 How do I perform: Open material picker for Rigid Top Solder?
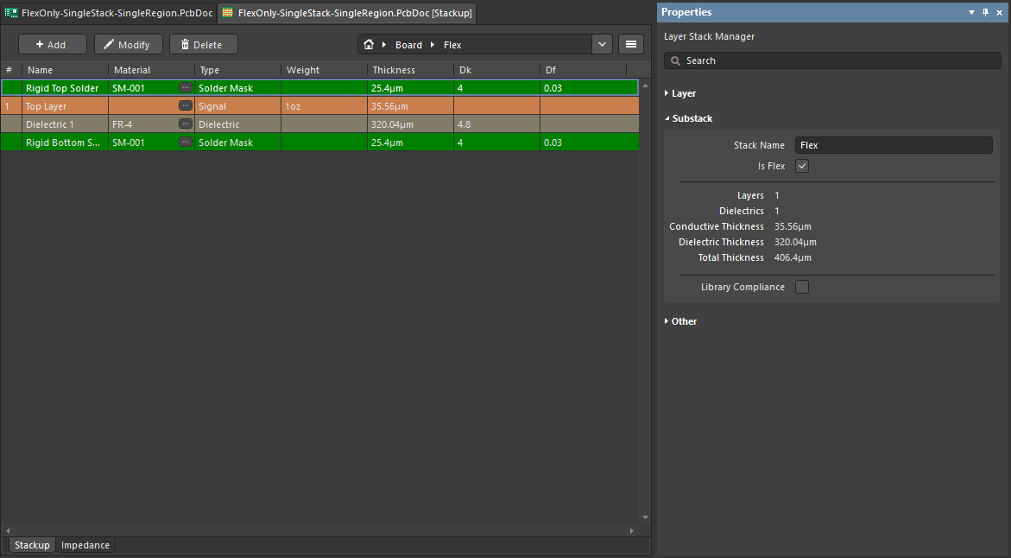[x=186, y=88]
